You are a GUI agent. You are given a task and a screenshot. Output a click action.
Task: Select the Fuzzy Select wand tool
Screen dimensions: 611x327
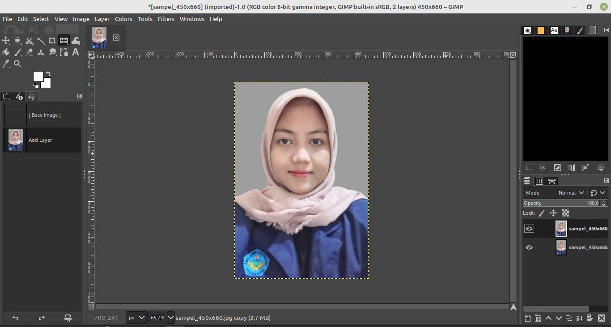[41, 41]
